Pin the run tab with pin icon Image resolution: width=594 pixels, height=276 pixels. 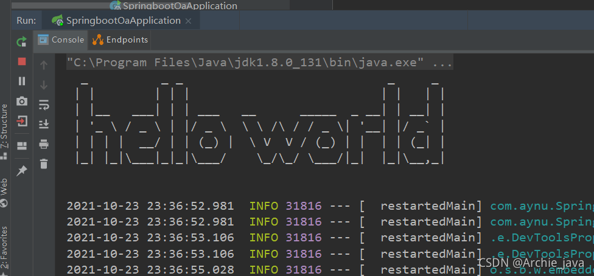[x=21, y=171]
